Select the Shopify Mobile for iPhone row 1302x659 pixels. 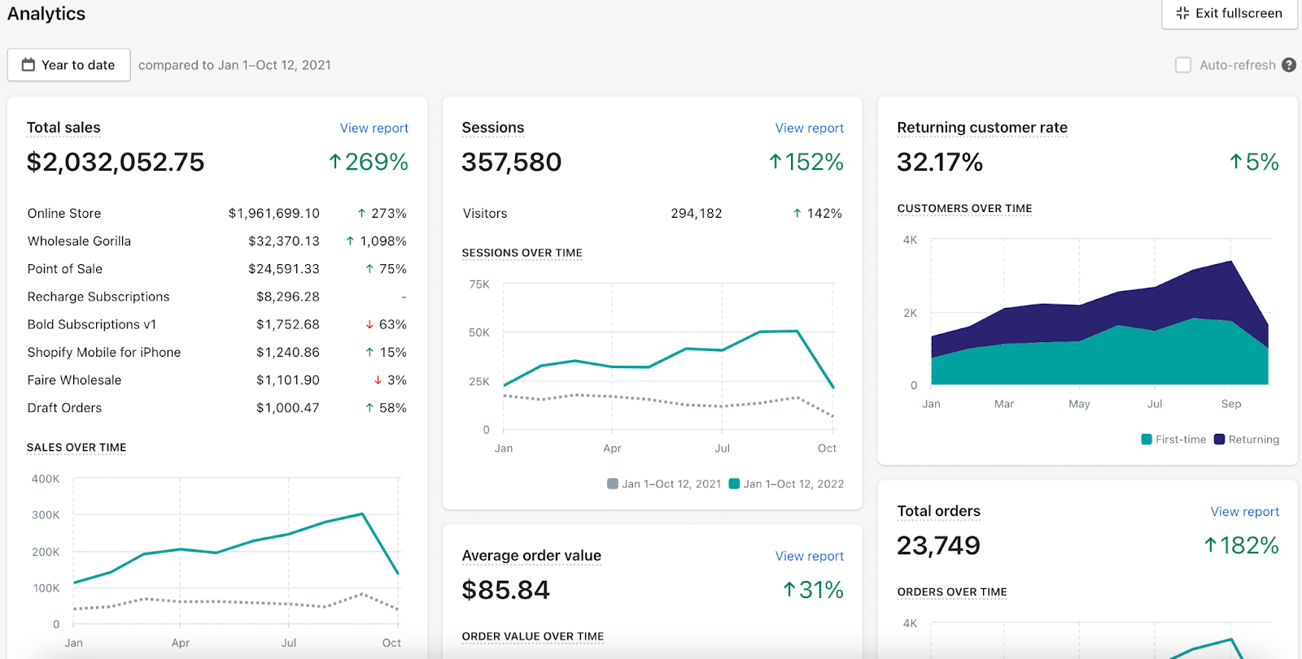(x=217, y=352)
